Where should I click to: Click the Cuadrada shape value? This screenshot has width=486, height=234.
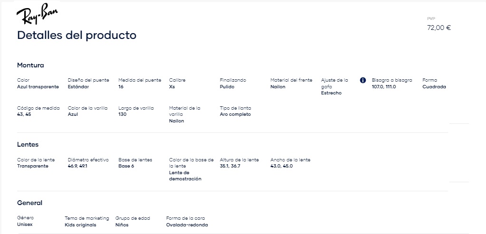tap(434, 87)
